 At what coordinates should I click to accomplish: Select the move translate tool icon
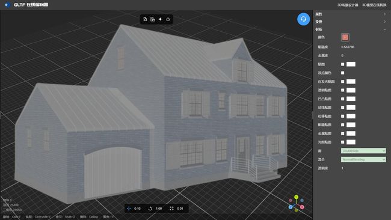coord(129,209)
